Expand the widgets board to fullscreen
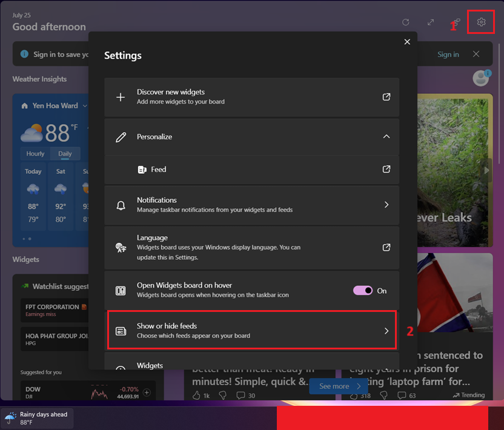Screen dimensions: 504x430 pos(431,22)
